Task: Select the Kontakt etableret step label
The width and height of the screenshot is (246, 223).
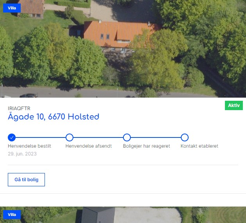Action: pyautogui.click(x=199, y=146)
